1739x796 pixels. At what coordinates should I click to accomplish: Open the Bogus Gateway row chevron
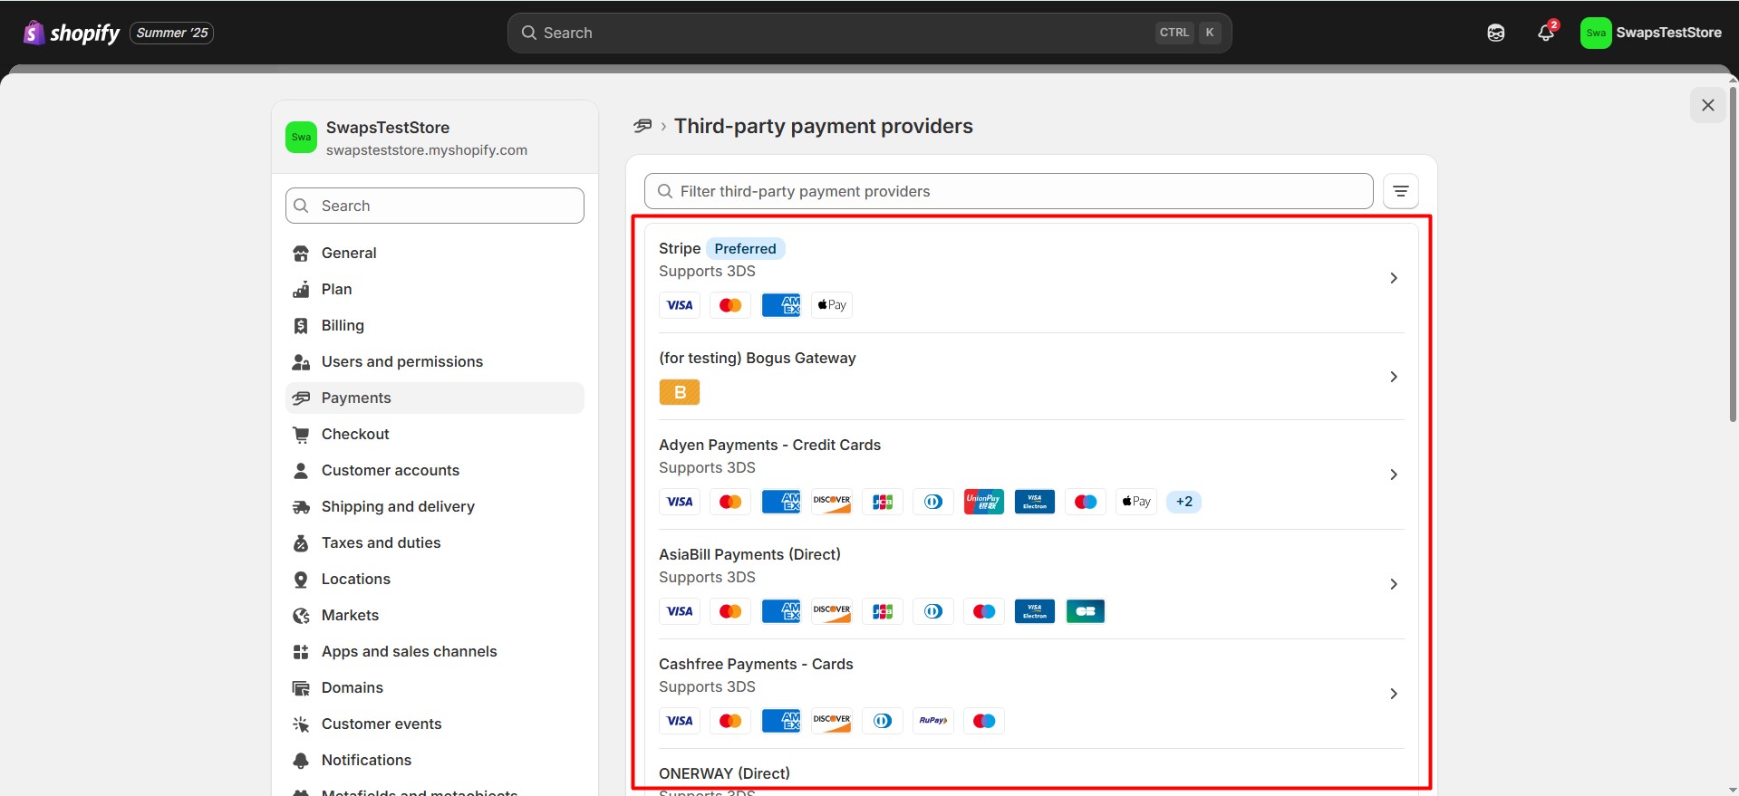click(1393, 377)
